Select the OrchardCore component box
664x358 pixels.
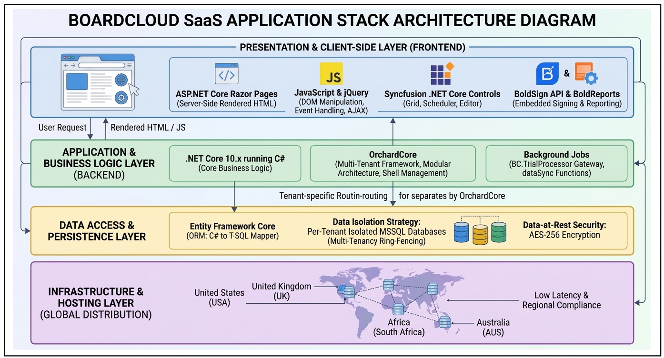392,163
